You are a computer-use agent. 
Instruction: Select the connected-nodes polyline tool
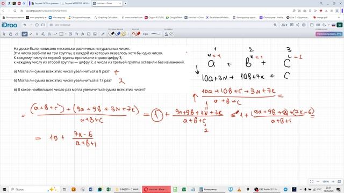tap(43, 34)
